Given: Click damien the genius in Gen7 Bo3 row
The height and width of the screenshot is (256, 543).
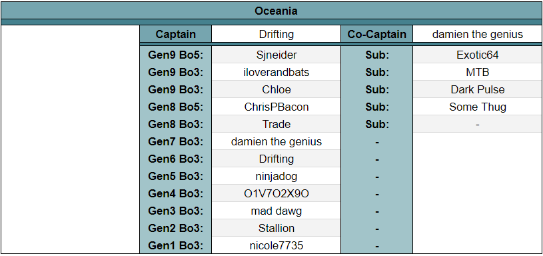Looking at the screenshot, I should coord(276,141).
